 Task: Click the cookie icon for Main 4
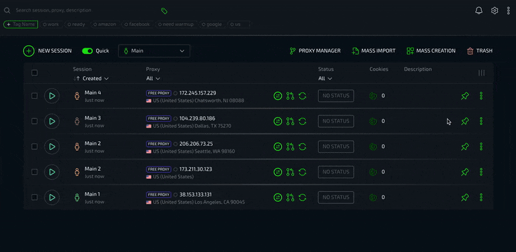tap(373, 96)
